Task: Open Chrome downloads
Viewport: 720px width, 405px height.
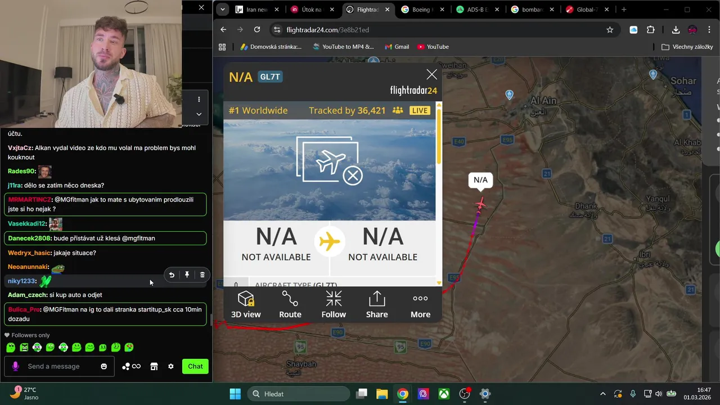Action: (676, 30)
